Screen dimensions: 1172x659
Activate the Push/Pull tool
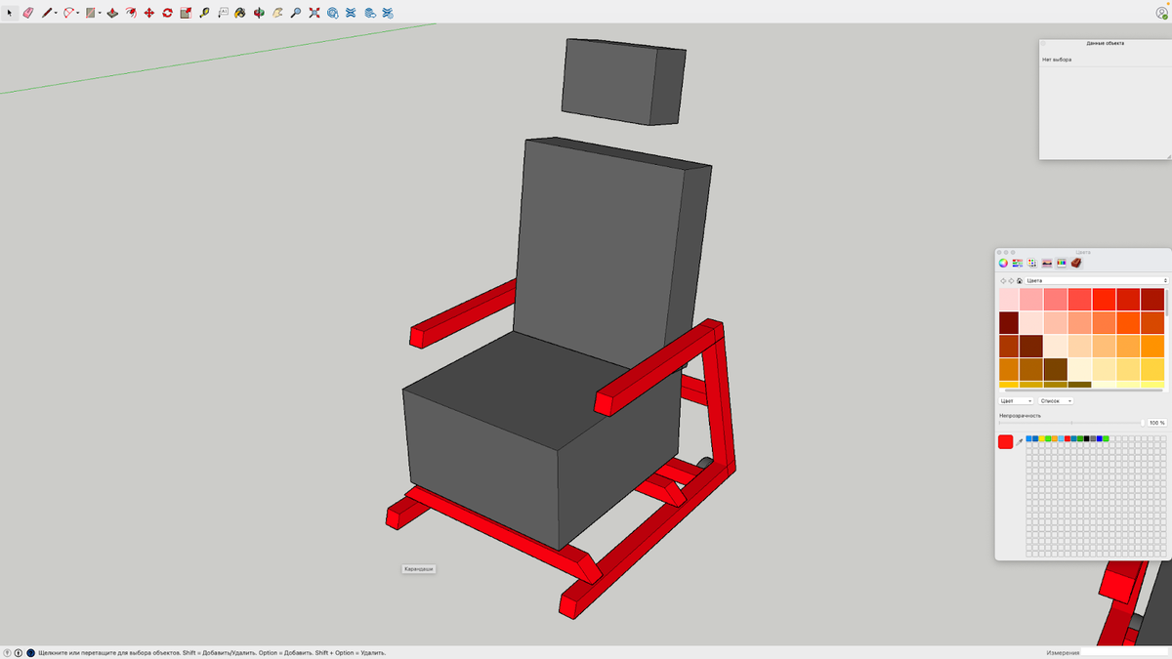pyautogui.click(x=112, y=13)
